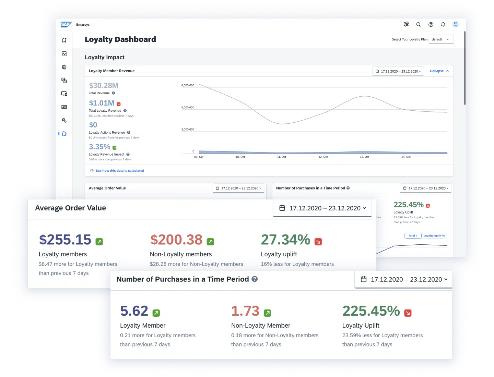Click help icon next to Total Loyalty Revenue

pos(125,110)
